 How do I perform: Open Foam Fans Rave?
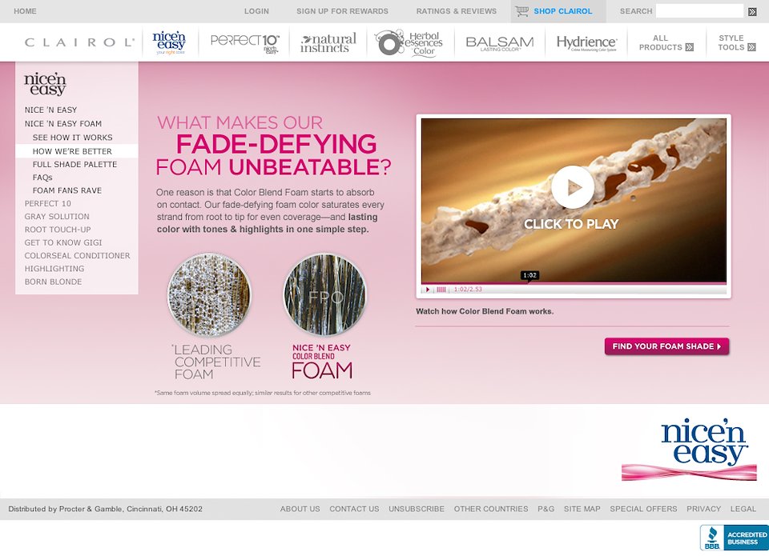tap(67, 190)
